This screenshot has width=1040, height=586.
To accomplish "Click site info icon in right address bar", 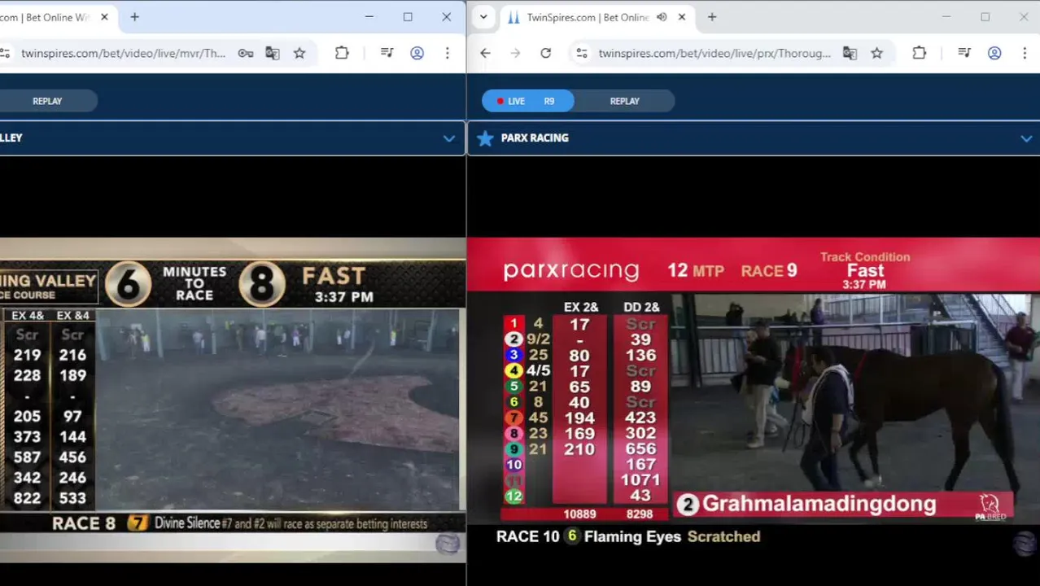I will 582,53.
